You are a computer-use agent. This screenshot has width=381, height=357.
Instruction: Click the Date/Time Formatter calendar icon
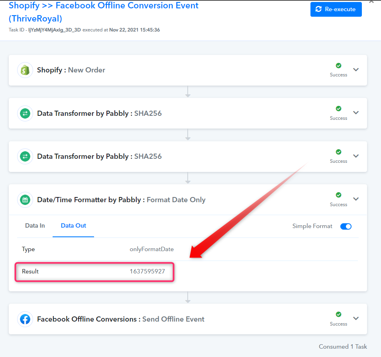click(x=25, y=200)
